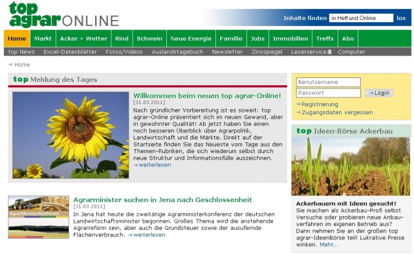Open the Registrierung link

click(320, 105)
